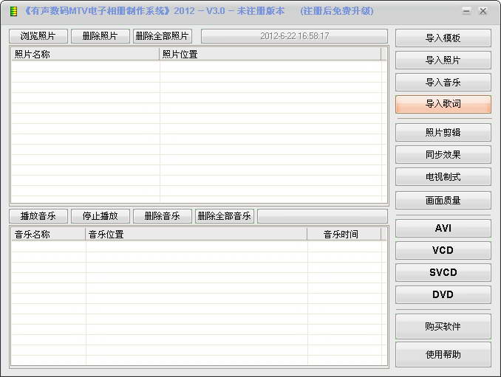Click the highlighted 导入歌词 button
Viewport: 501px width, 377px height.
coord(443,104)
